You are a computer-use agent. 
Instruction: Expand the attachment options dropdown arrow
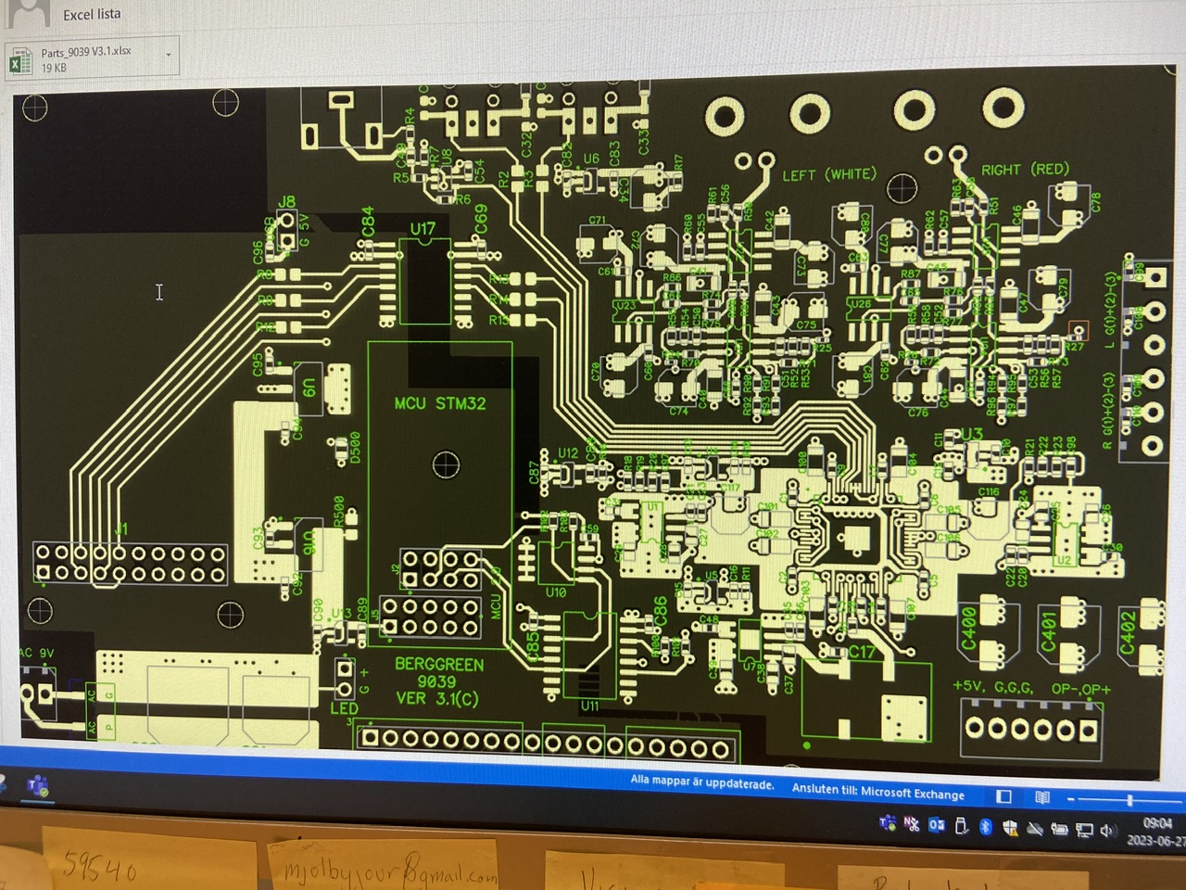coord(169,56)
